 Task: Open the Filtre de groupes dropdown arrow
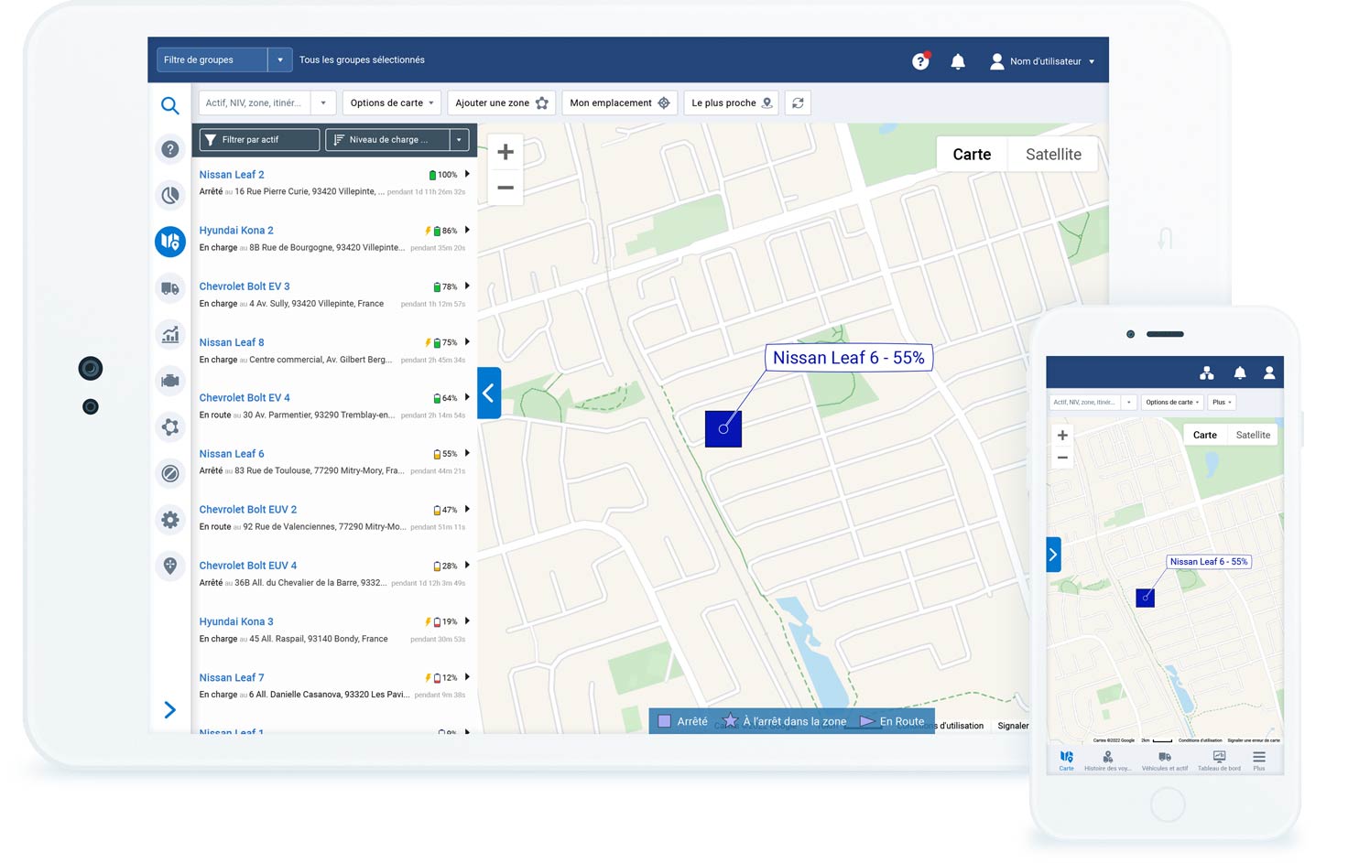point(280,59)
